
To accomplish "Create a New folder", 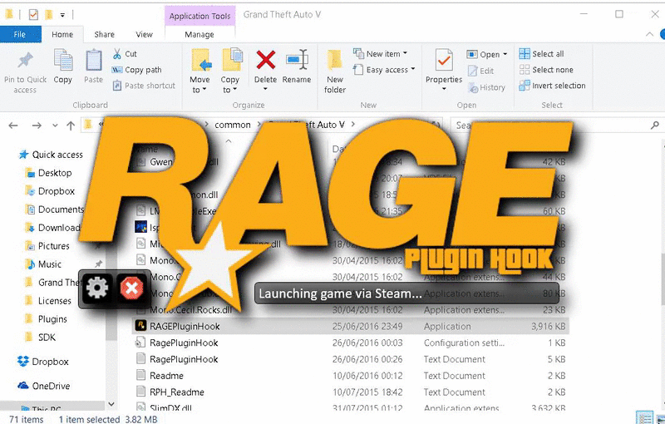I will tap(335, 71).
